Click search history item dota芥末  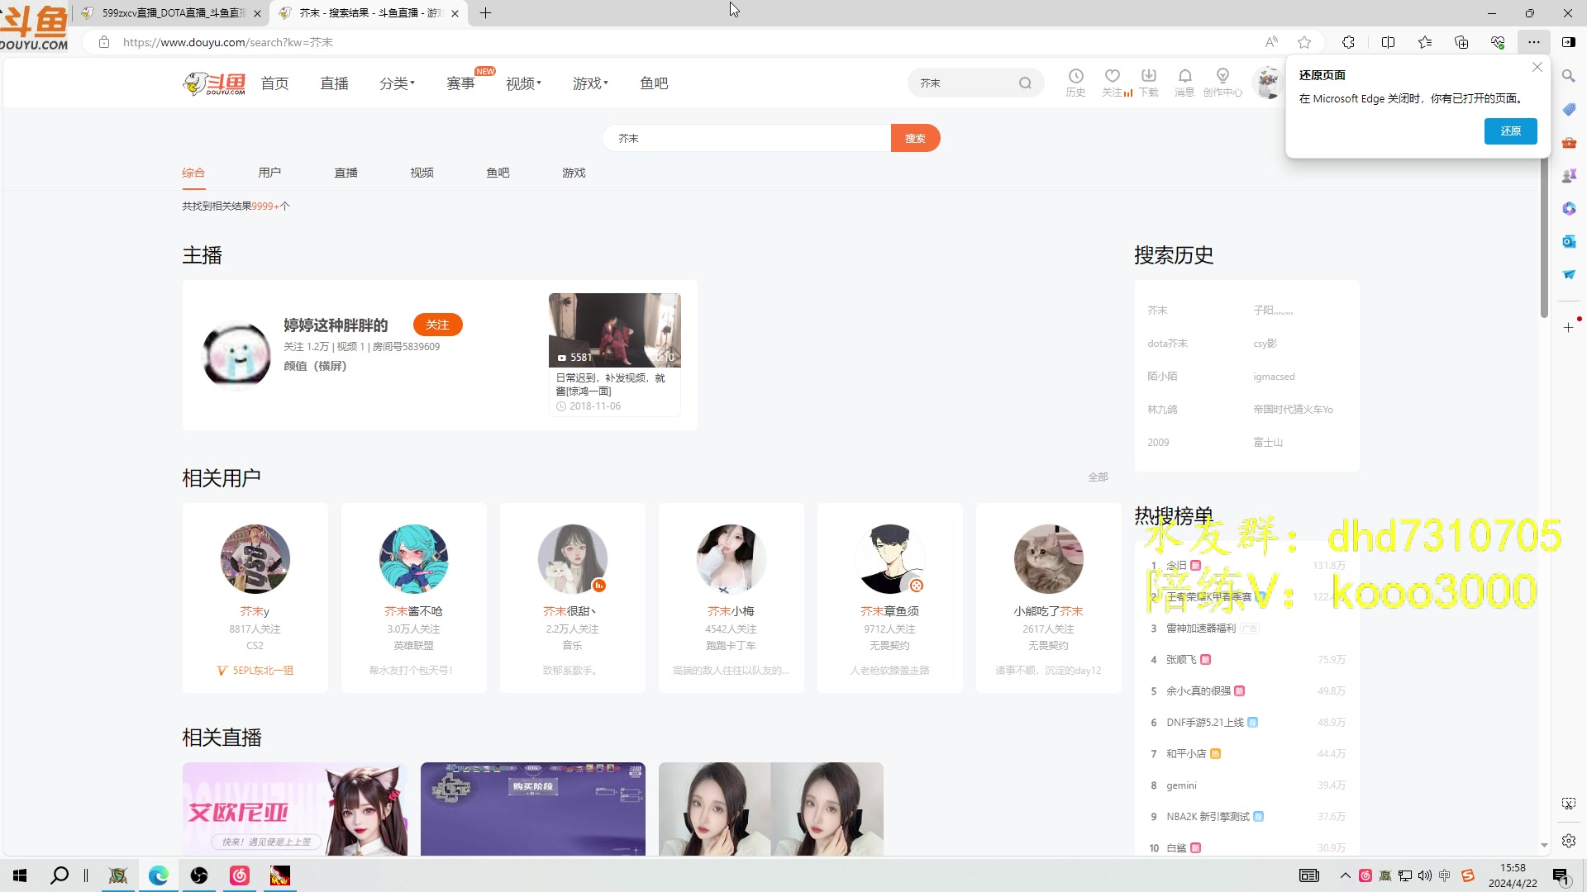pos(1167,344)
